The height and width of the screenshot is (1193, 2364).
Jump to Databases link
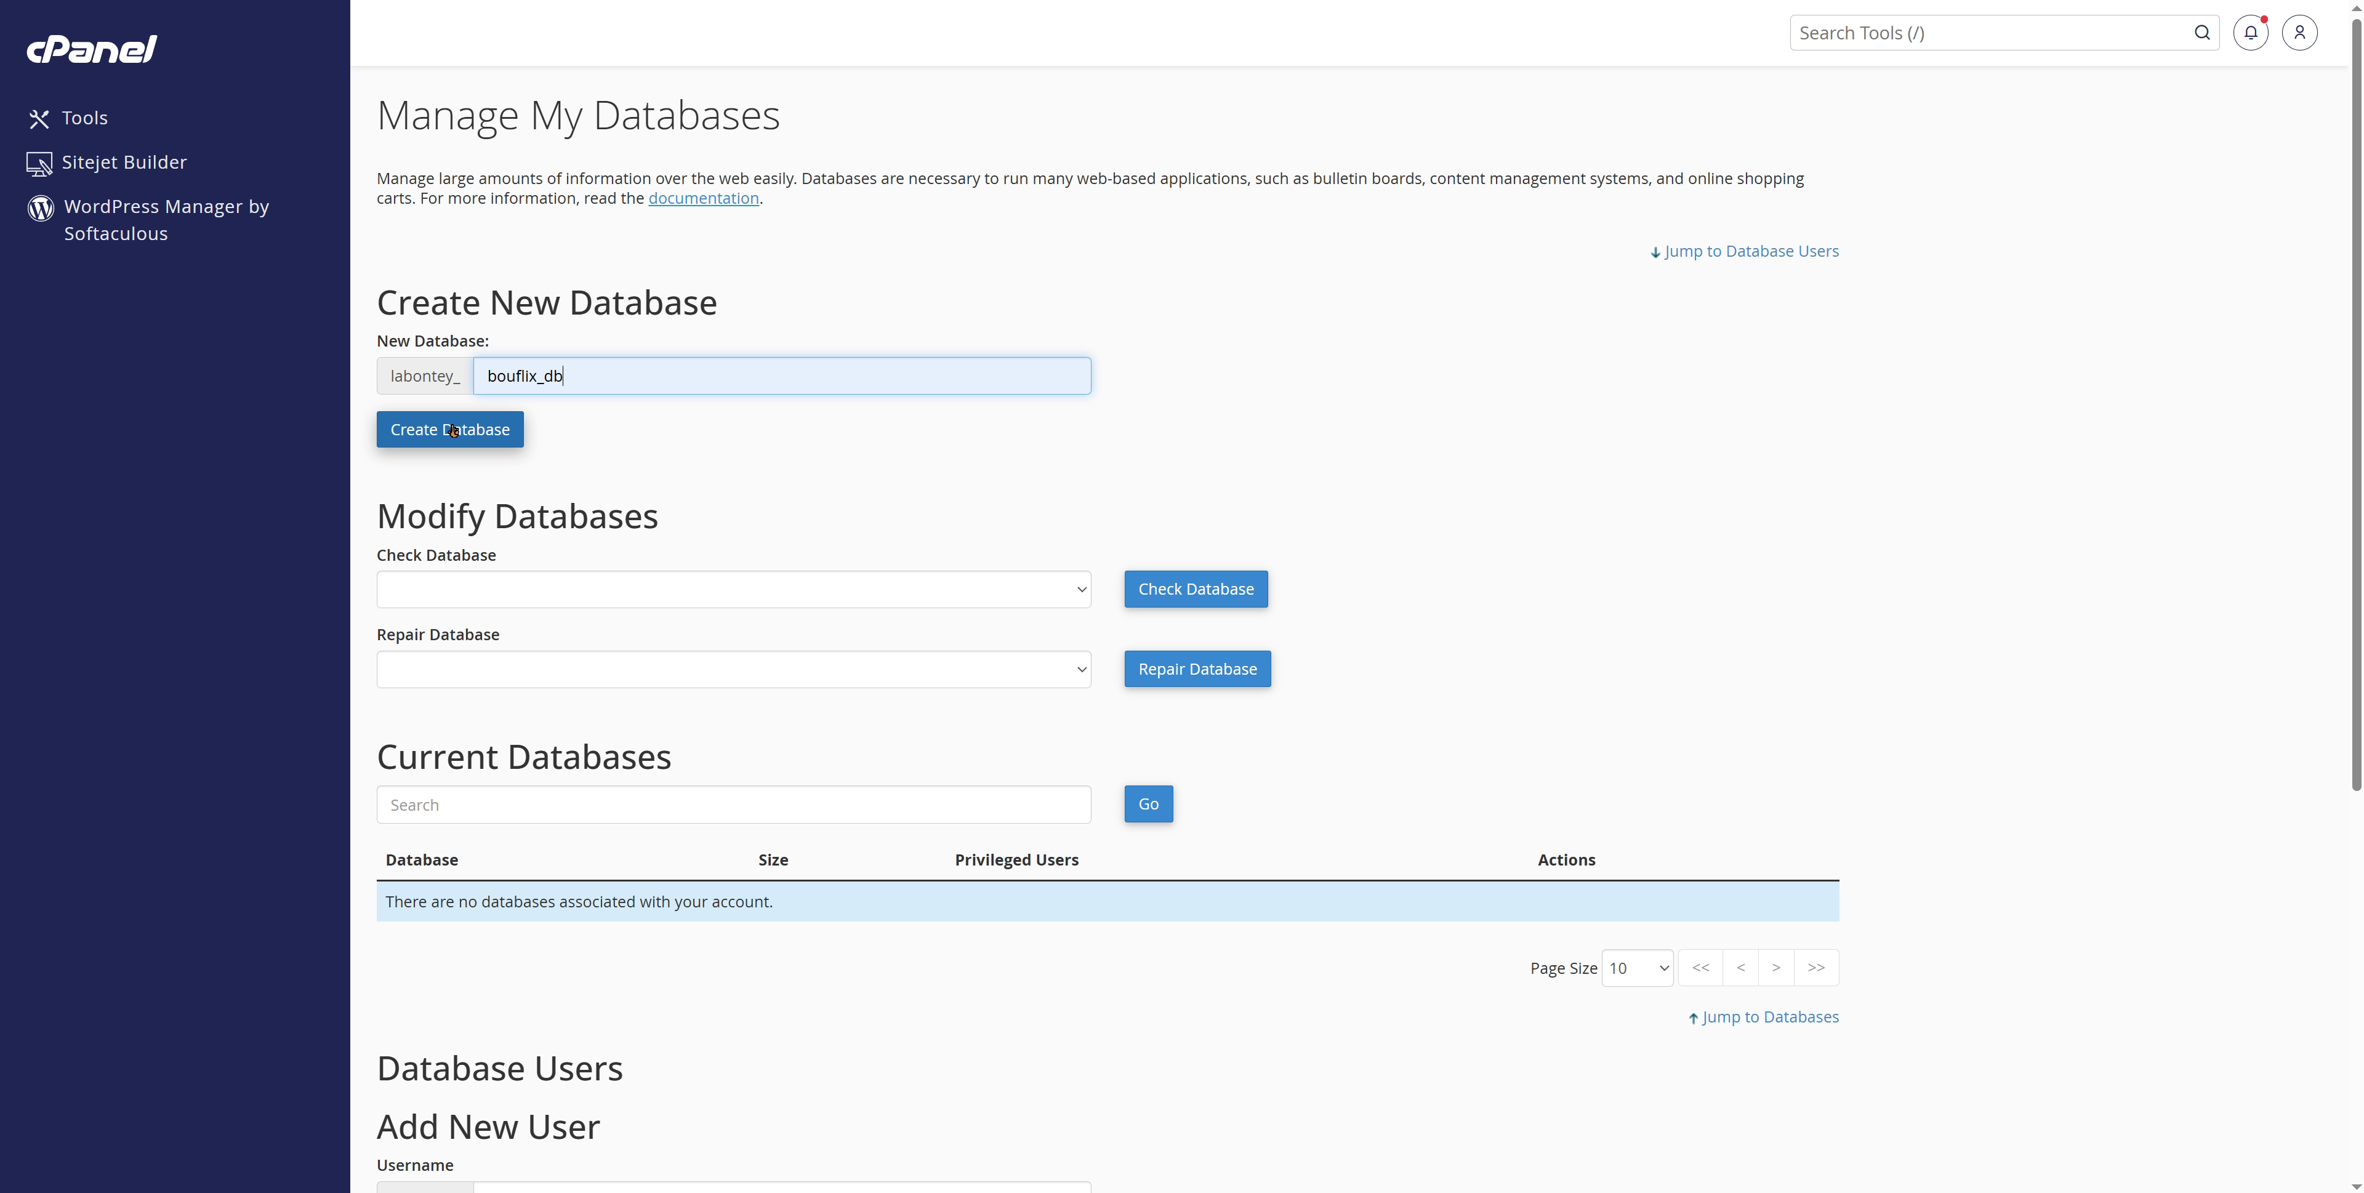[1764, 1017]
